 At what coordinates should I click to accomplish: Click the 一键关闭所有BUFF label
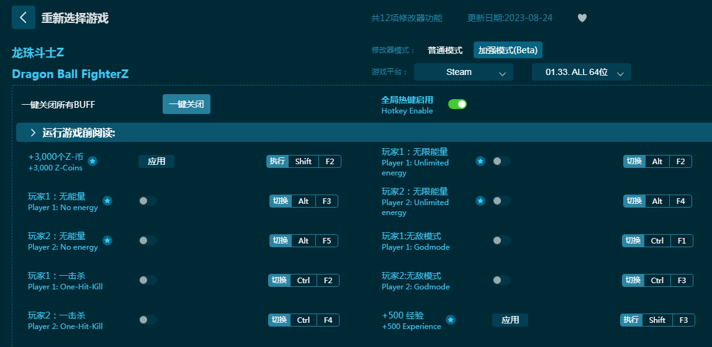tap(58, 105)
